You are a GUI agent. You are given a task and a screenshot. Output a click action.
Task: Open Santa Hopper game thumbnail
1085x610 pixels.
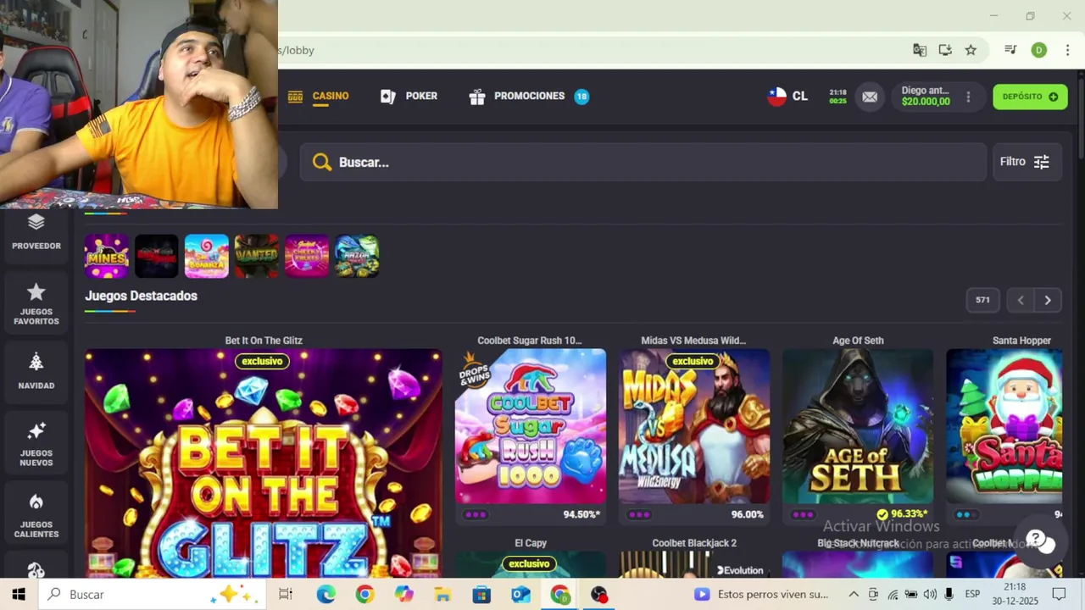tap(1004, 426)
